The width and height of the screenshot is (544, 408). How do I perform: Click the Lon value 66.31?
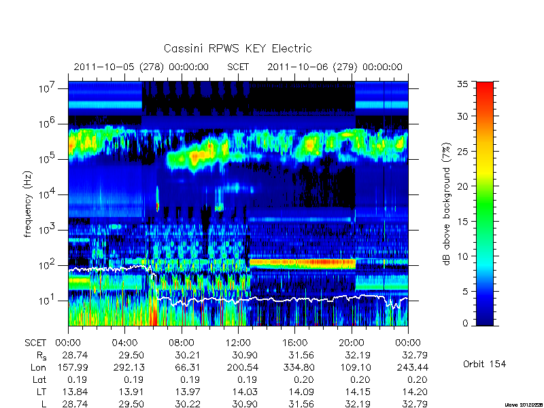coord(190,367)
